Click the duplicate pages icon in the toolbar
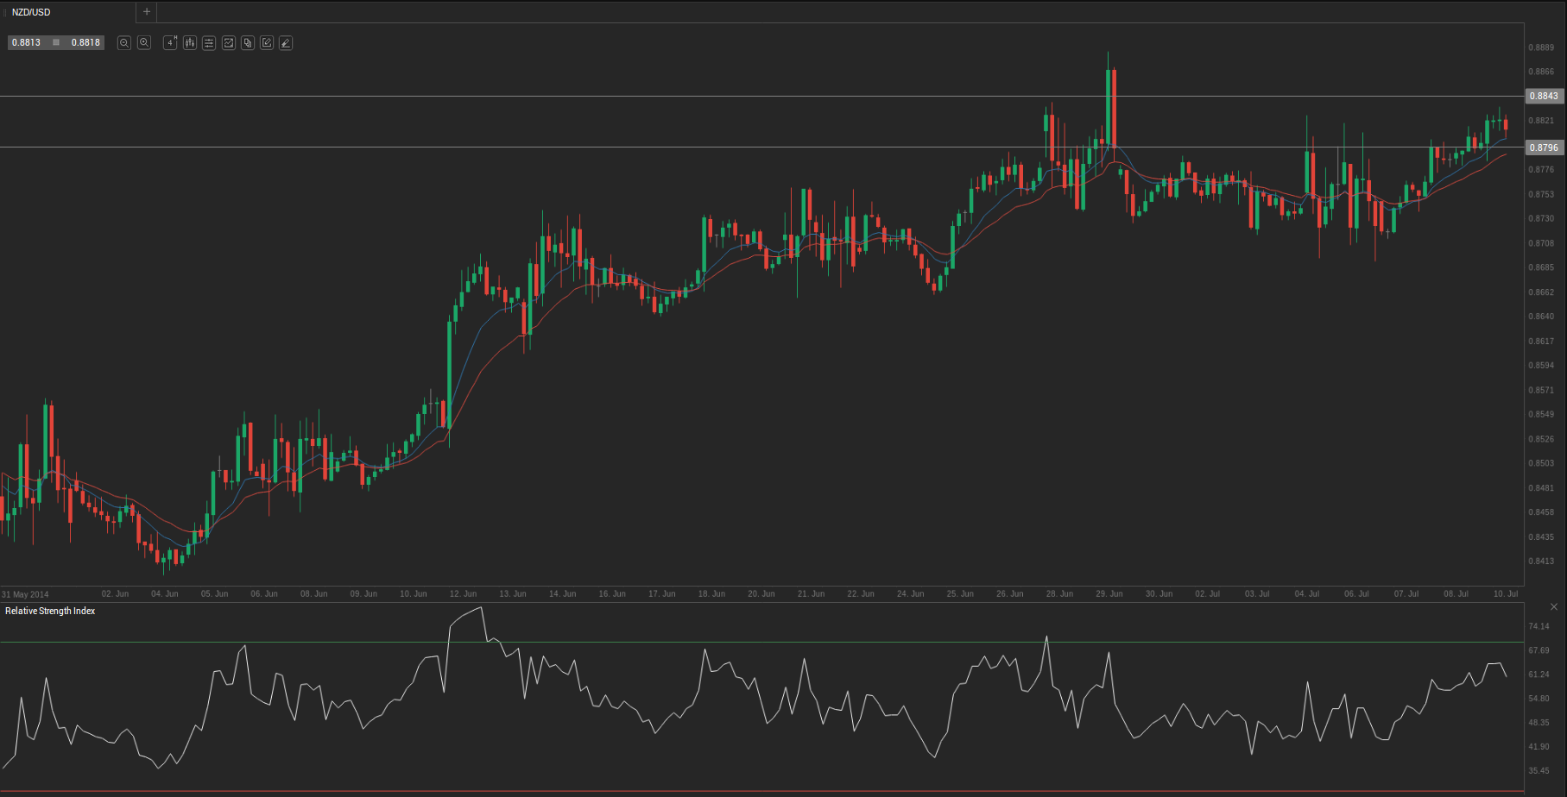The image size is (1567, 797). [248, 42]
